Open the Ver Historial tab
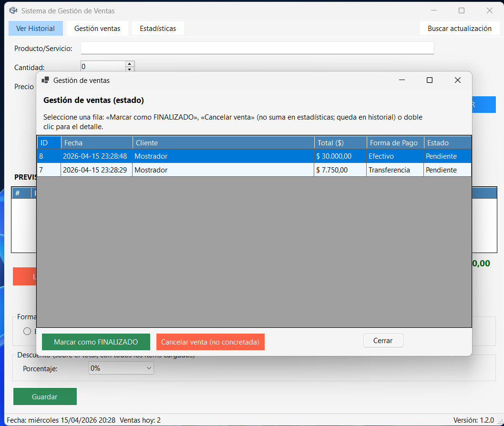 tap(36, 29)
